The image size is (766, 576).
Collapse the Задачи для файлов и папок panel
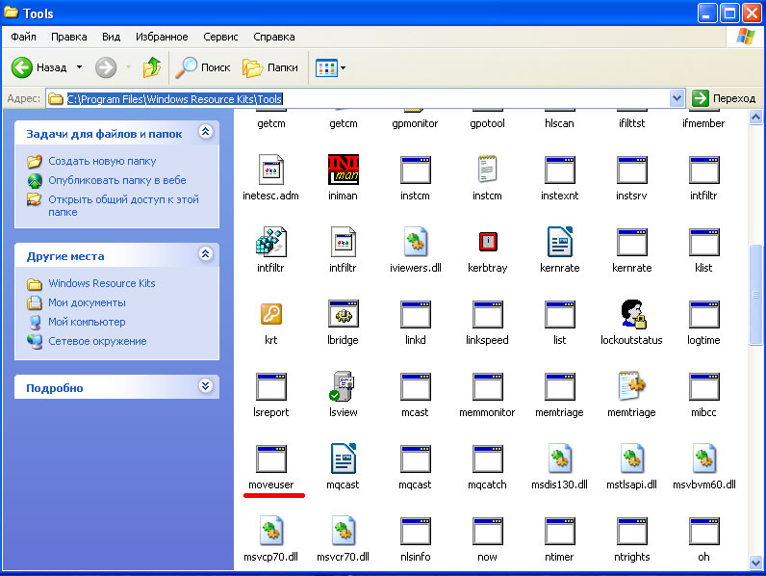pyautogui.click(x=204, y=133)
